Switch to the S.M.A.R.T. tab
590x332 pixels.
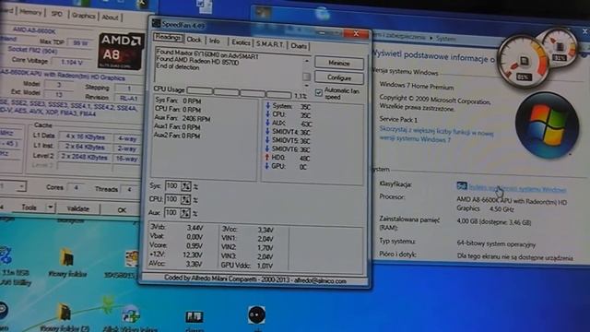point(270,44)
